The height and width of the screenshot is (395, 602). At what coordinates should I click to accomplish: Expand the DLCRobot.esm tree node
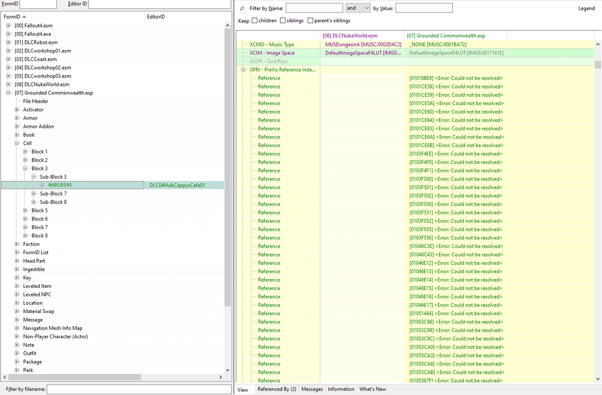[8, 42]
